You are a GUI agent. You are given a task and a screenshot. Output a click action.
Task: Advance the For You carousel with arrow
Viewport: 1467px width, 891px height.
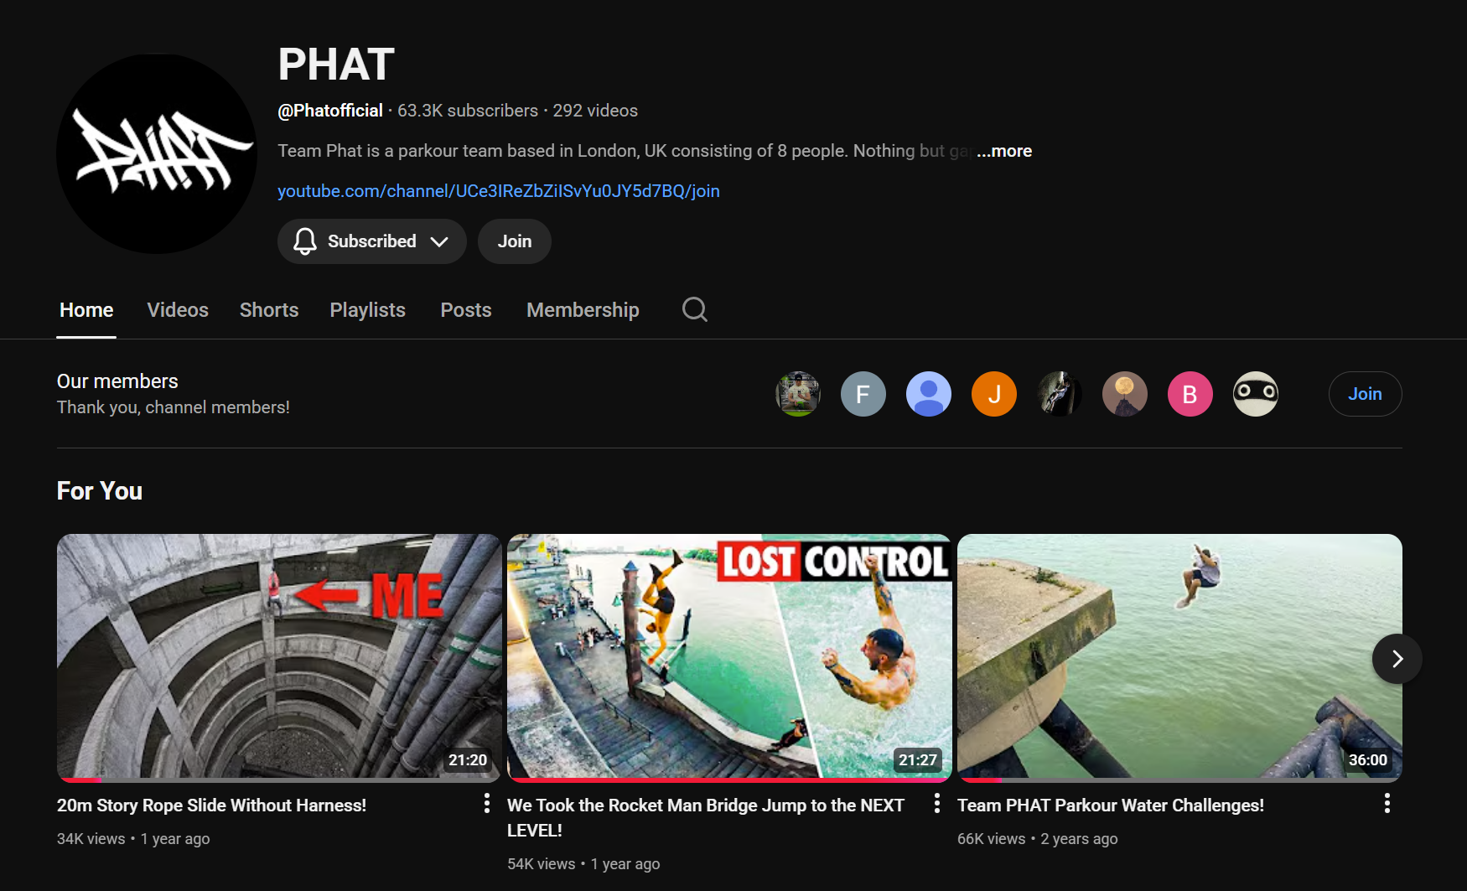click(x=1397, y=659)
